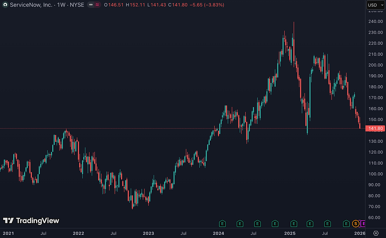
Task: Click the Jul label between 2021 and 2022
Action: [43, 233]
